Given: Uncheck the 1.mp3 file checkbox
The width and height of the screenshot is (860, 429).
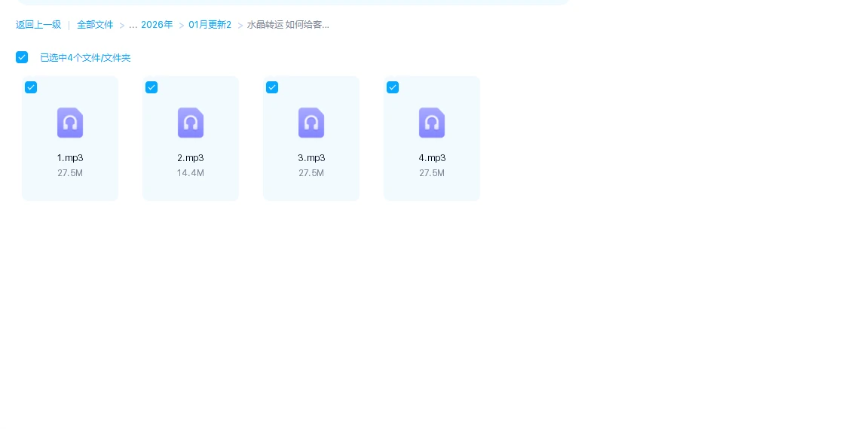Looking at the screenshot, I should pos(31,87).
